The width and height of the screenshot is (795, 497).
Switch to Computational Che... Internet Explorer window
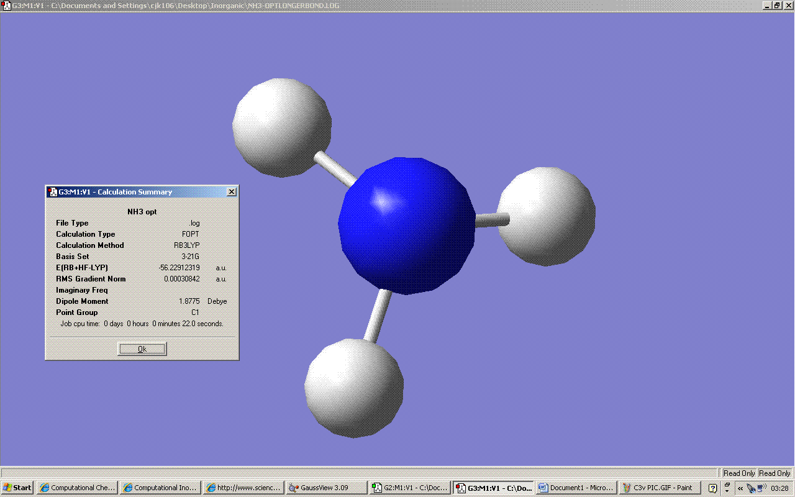click(77, 488)
